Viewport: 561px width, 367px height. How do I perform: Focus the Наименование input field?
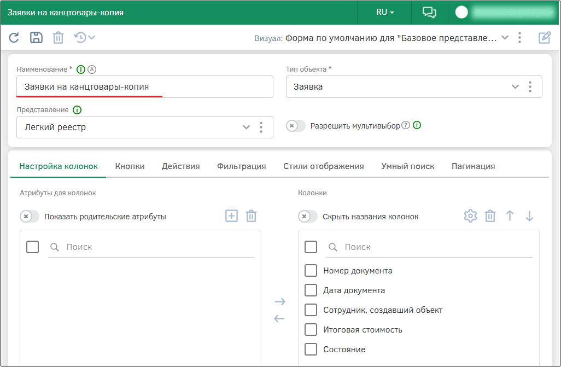[x=145, y=86]
